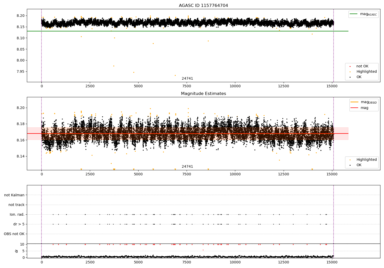Image resolution: width=384 pixels, height=268 pixels.
Task: Click the '8.10' y-tick on the top plot
Action: 21,38
